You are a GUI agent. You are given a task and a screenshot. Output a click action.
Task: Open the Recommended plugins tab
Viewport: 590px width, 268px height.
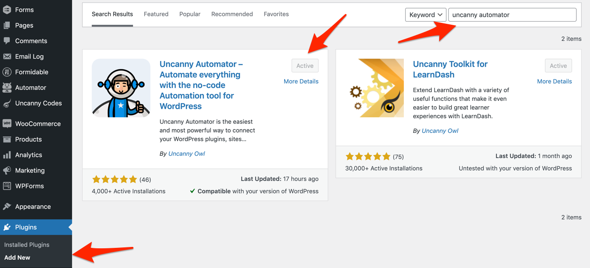232,14
